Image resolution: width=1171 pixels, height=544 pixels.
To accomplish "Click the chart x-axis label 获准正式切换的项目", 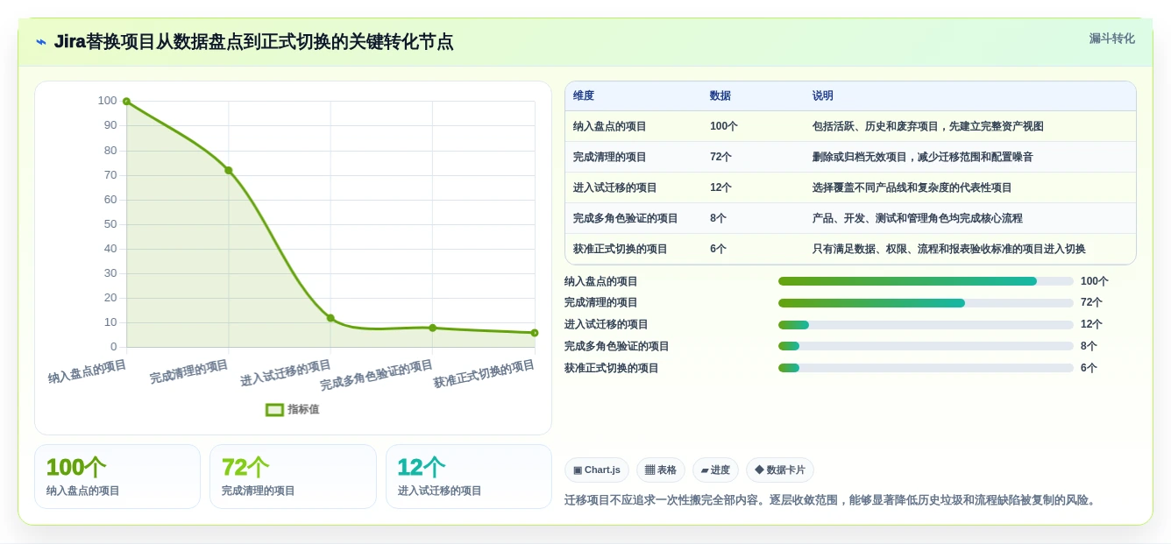I will (485, 375).
